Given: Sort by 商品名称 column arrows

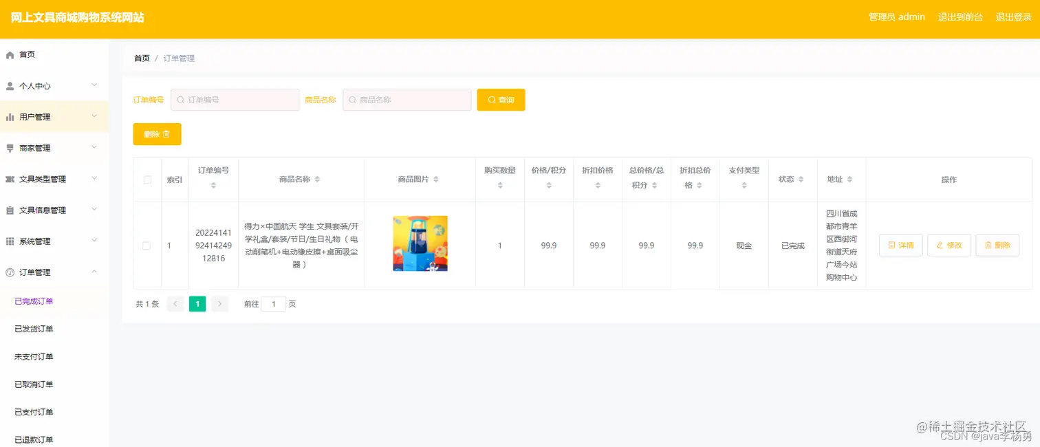Looking at the screenshot, I should [317, 179].
